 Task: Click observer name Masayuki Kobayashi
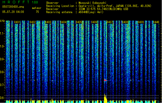click(x=92, y=3)
